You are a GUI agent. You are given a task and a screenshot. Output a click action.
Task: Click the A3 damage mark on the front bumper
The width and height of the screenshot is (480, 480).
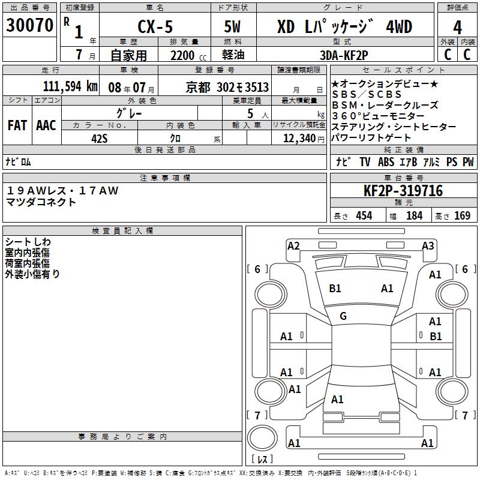(428, 245)
